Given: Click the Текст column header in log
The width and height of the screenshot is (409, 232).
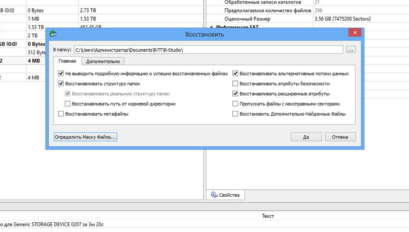Looking at the screenshot, I should tap(268, 216).
